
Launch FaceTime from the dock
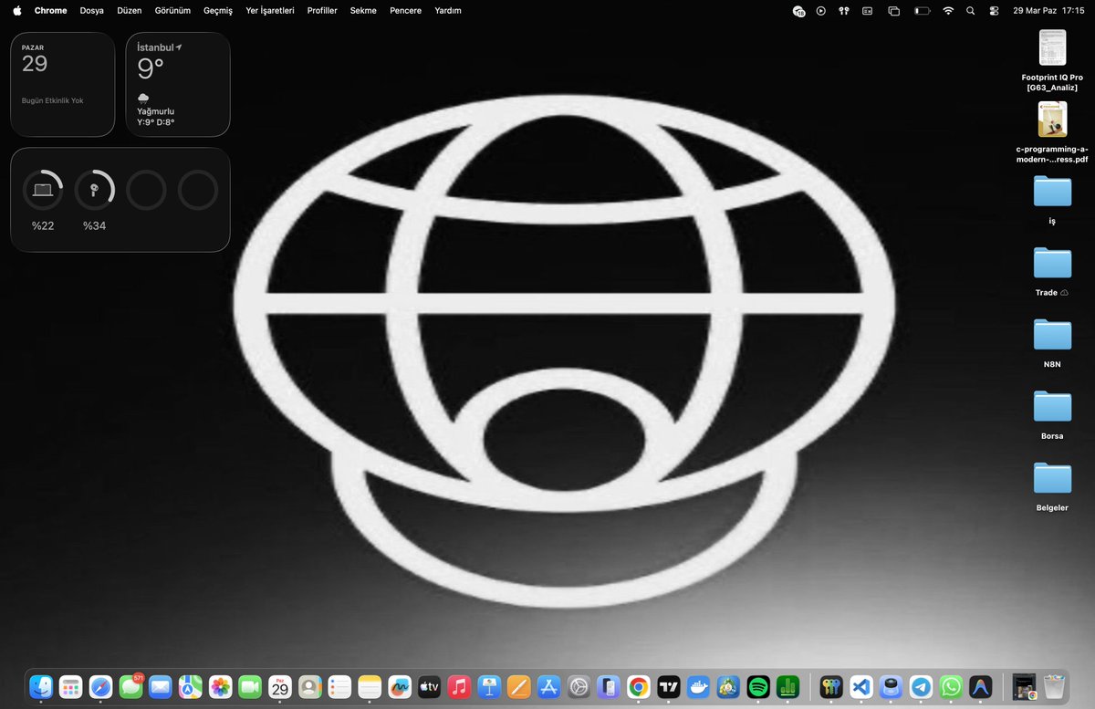point(250,686)
